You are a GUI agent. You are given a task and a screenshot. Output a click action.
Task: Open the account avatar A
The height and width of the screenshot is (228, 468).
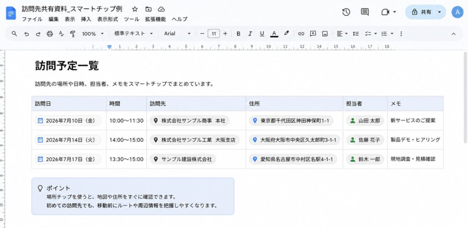(457, 12)
